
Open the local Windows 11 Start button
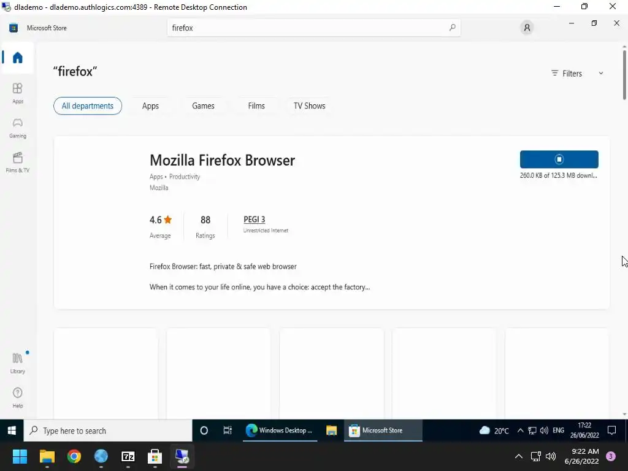click(20, 456)
